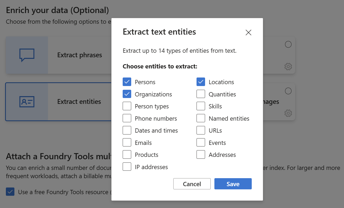This screenshot has height=208, width=344.
Task: Tick the Skills checkbox
Action: [201, 106]
